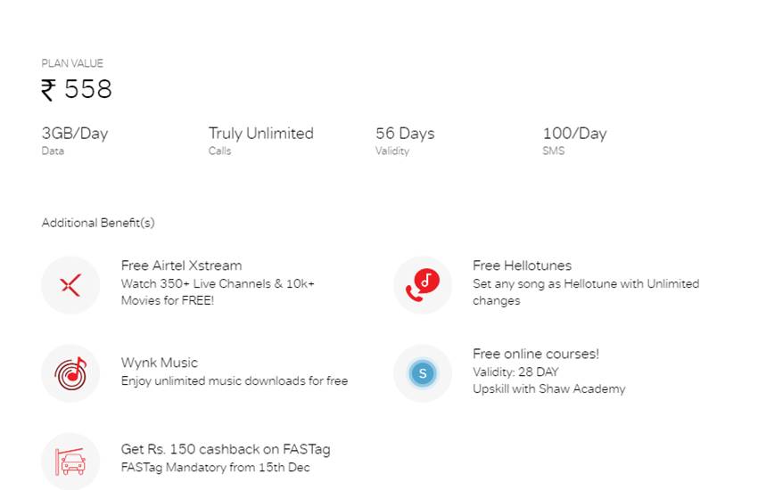Click the 3GB/Day data detail
The image size is (758, 490).
click(x=75, y=134)
